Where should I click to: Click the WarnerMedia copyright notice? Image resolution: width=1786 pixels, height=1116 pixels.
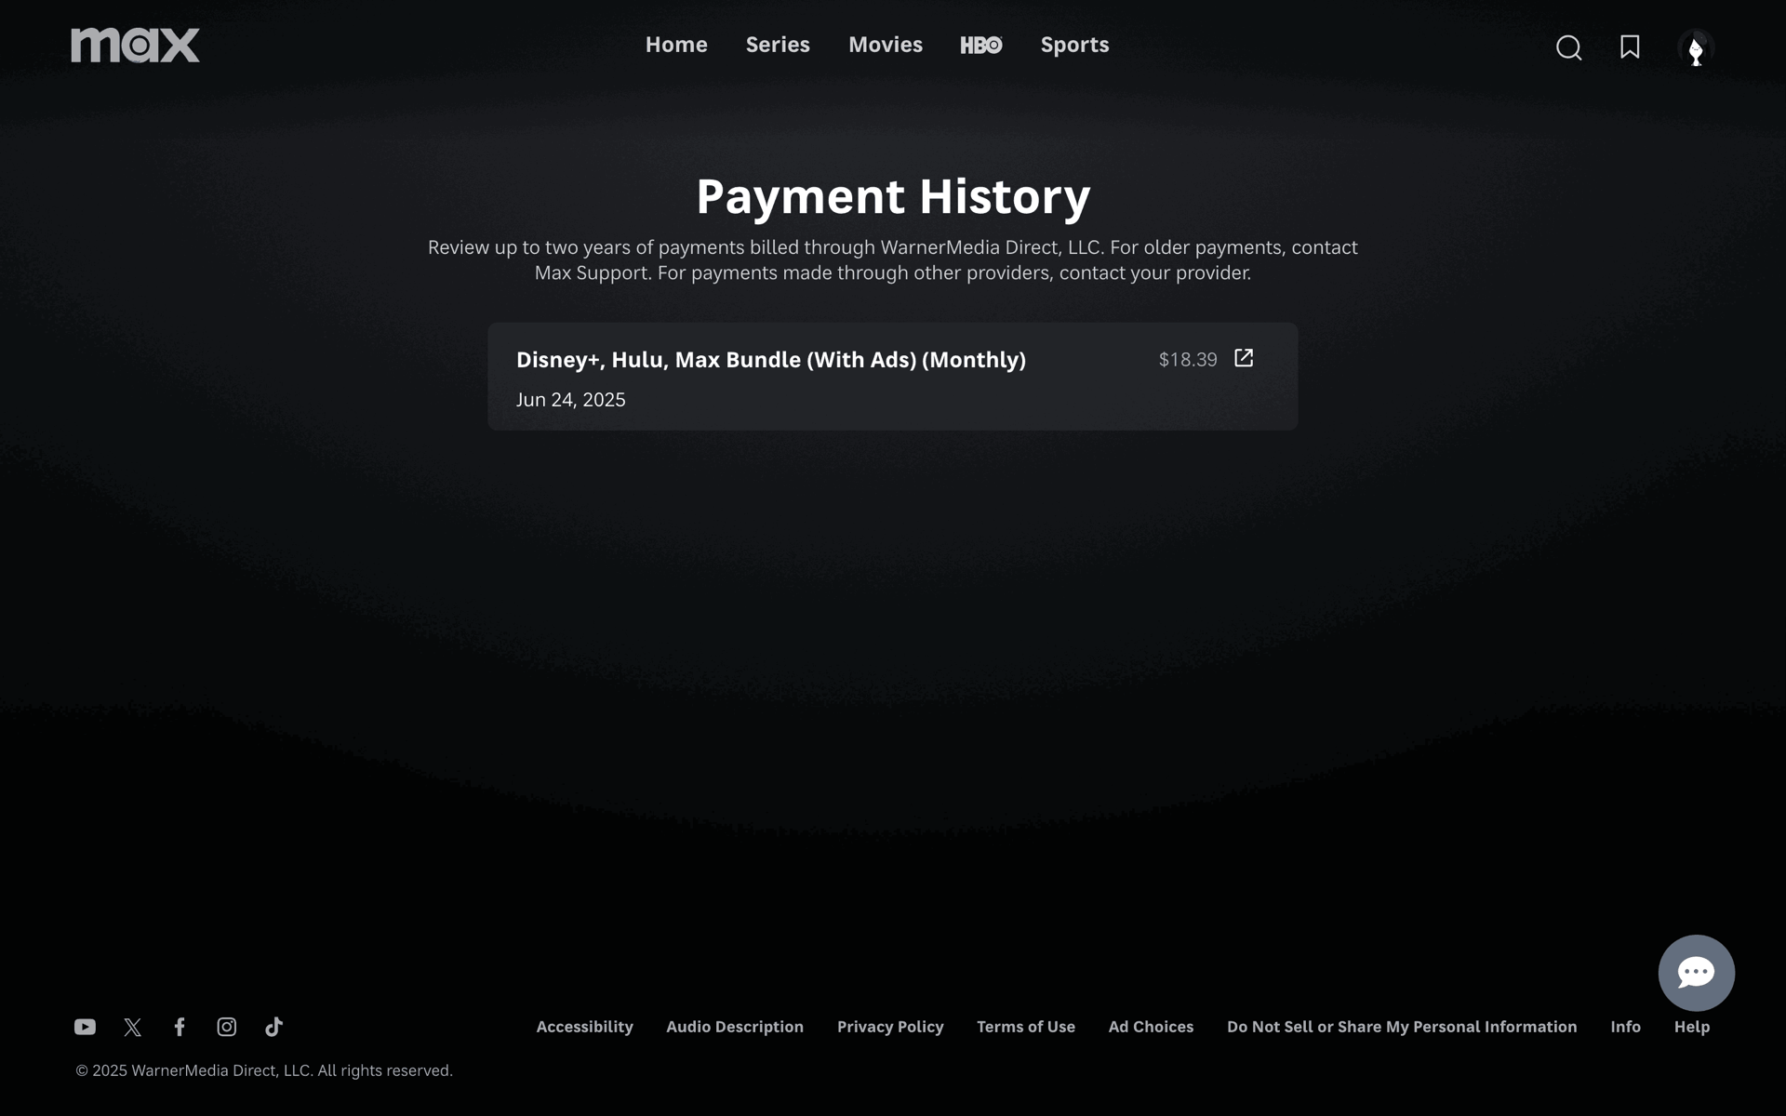[x=264, y=1070]
